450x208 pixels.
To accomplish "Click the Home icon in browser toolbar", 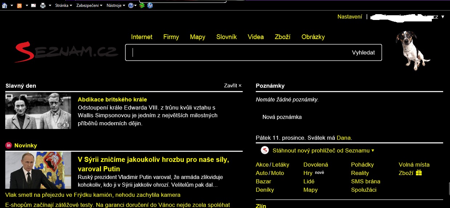I will (5, 5).
